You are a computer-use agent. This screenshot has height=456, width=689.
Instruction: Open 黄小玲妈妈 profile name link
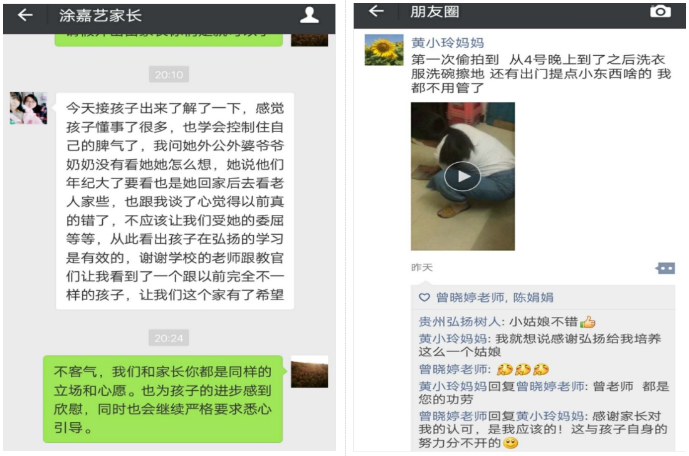pyautogui.click(x=448, y=43)
